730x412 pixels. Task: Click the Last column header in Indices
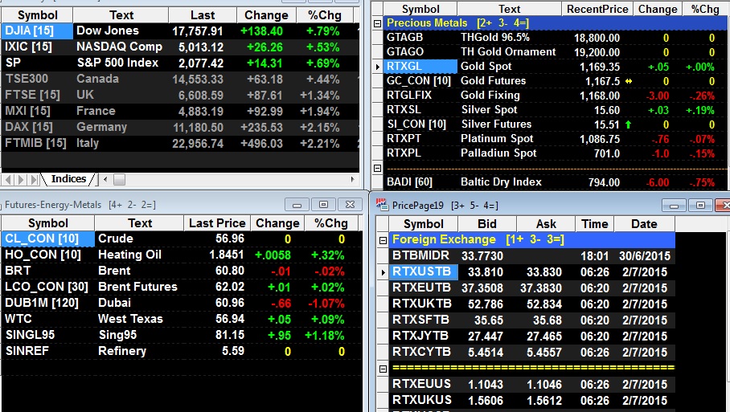(x=202, y=15)
